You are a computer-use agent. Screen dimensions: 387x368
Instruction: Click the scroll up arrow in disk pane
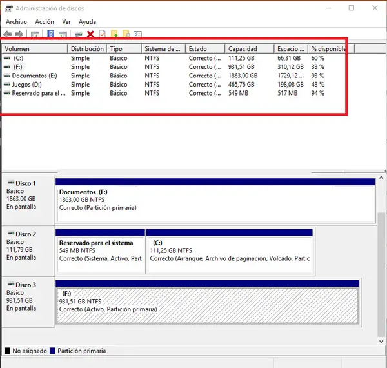pos(381,178)
